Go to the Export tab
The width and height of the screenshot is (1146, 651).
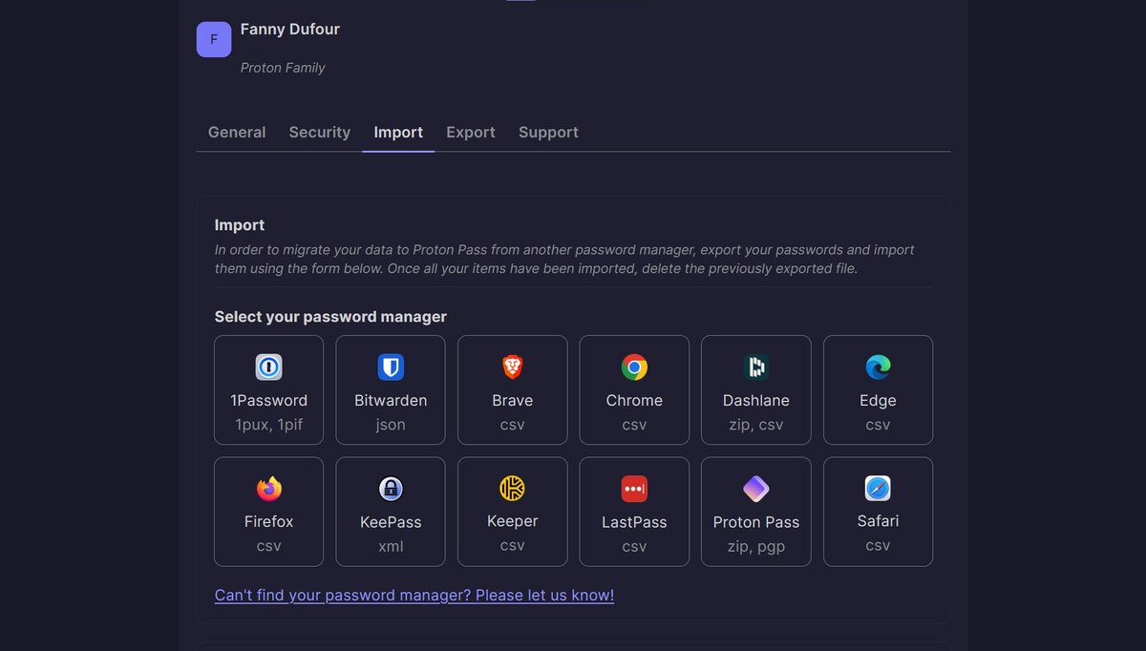[x=471, y=133]
